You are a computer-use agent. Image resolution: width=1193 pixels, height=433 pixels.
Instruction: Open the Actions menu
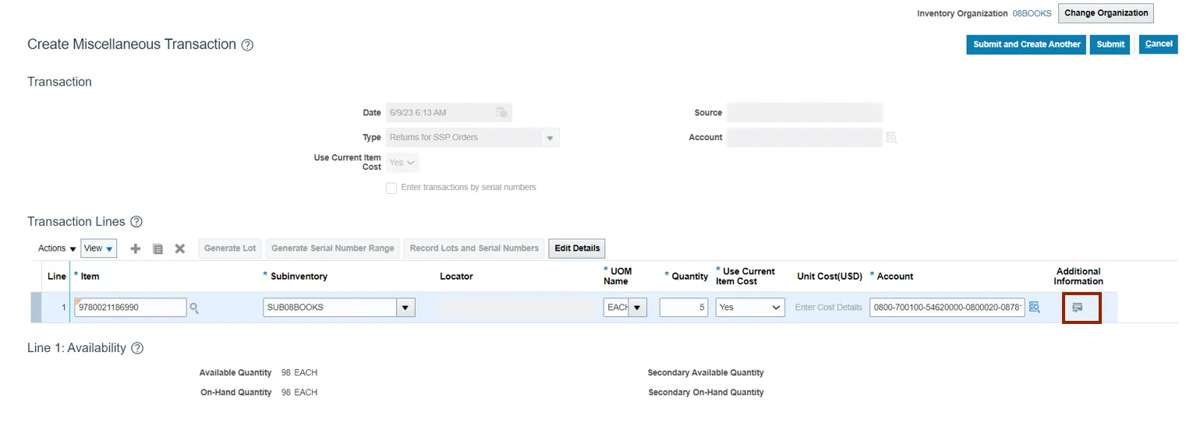(57, 248)
